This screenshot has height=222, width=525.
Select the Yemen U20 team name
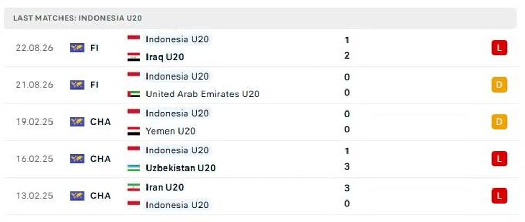[171, 131]
